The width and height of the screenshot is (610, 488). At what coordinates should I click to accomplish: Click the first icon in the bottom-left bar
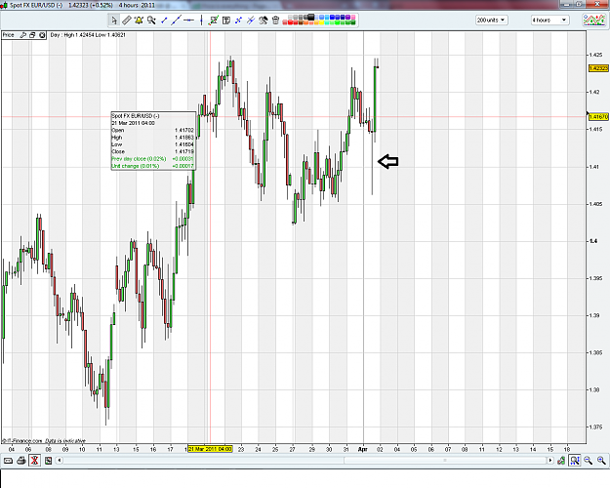tap(8, 461)
